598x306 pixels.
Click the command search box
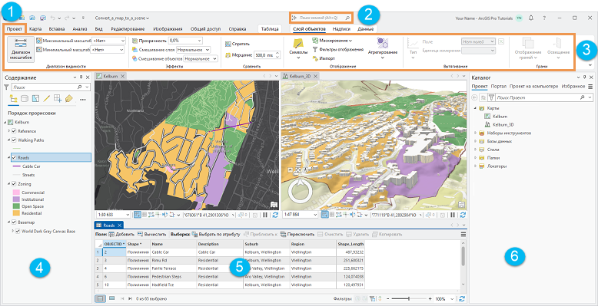(321, 18)
